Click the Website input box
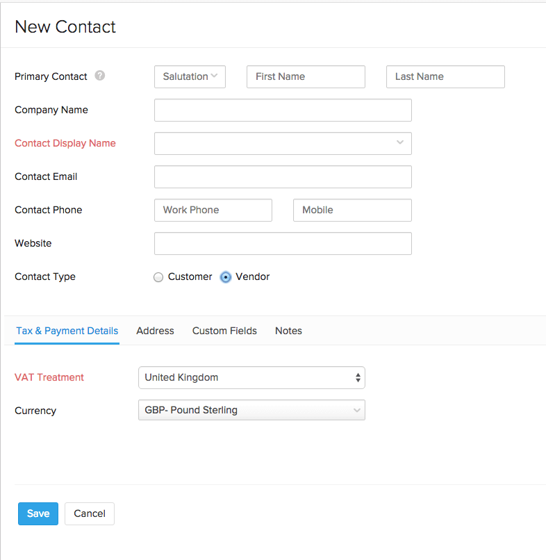The image size is (546, 560). (x=283, y=243)
